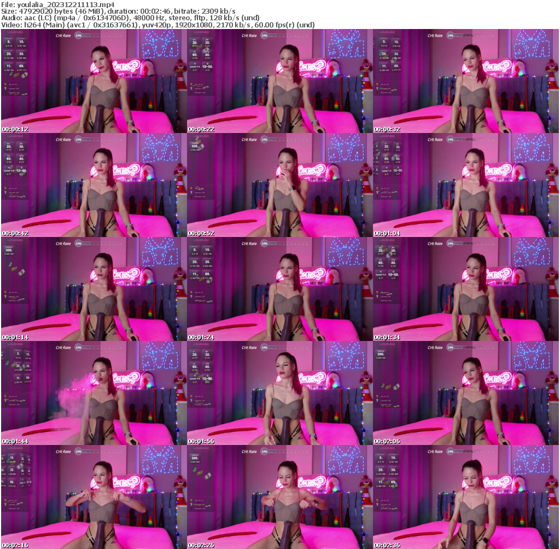Click the Crit Rate badge overlay

pos(64,36)
